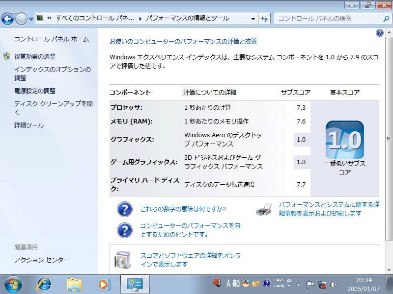Image resolution: width=393 pixels, height=294 pixels.
Task: Open the recent pages dropdown arrow
Action: coord(31,19)
